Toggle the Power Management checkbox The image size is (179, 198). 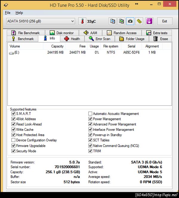coord(90,119)
